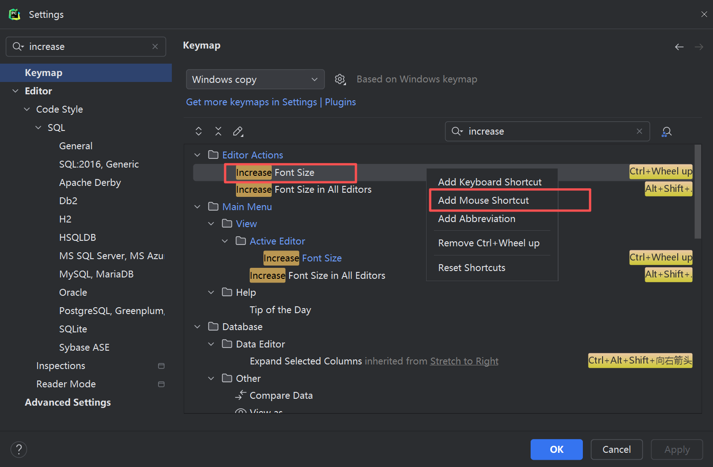The image size is (713, 467).
Task: Select Apache Derby code style
Action: pos(90,183)
